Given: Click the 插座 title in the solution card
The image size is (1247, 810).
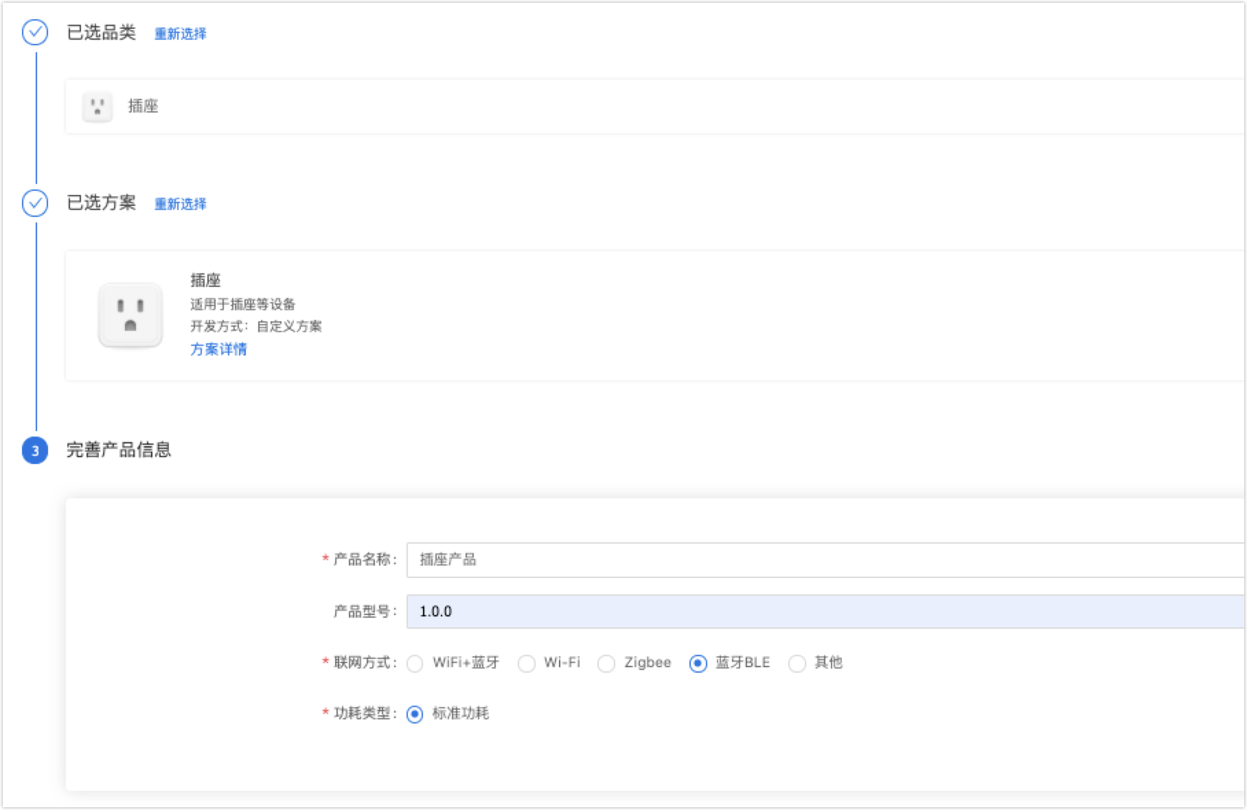Looking at the screenshot, I should pos(205,280).
